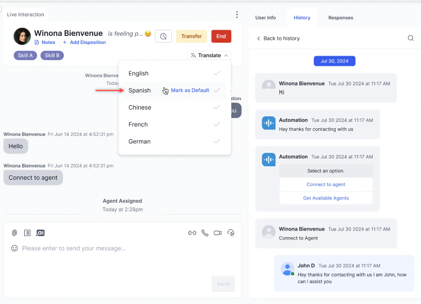Choose French from language list
The height and width of the screenshot is (304, 421).
point(175,124)
